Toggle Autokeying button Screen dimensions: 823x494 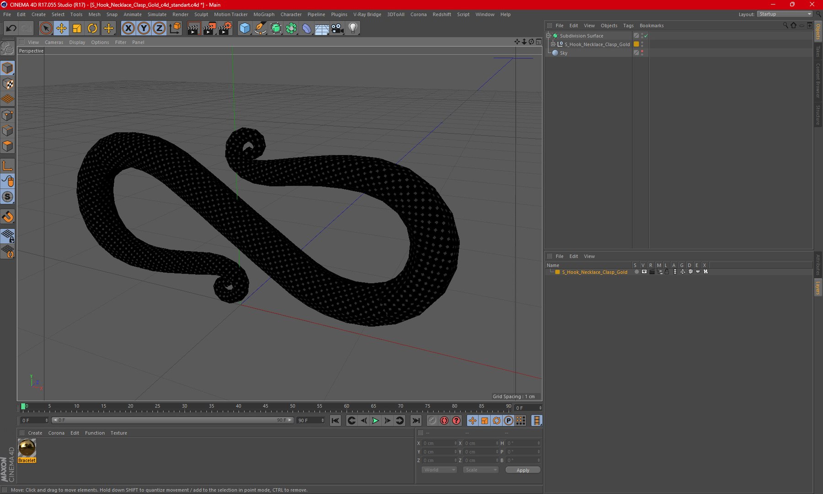tap(444, 420)
